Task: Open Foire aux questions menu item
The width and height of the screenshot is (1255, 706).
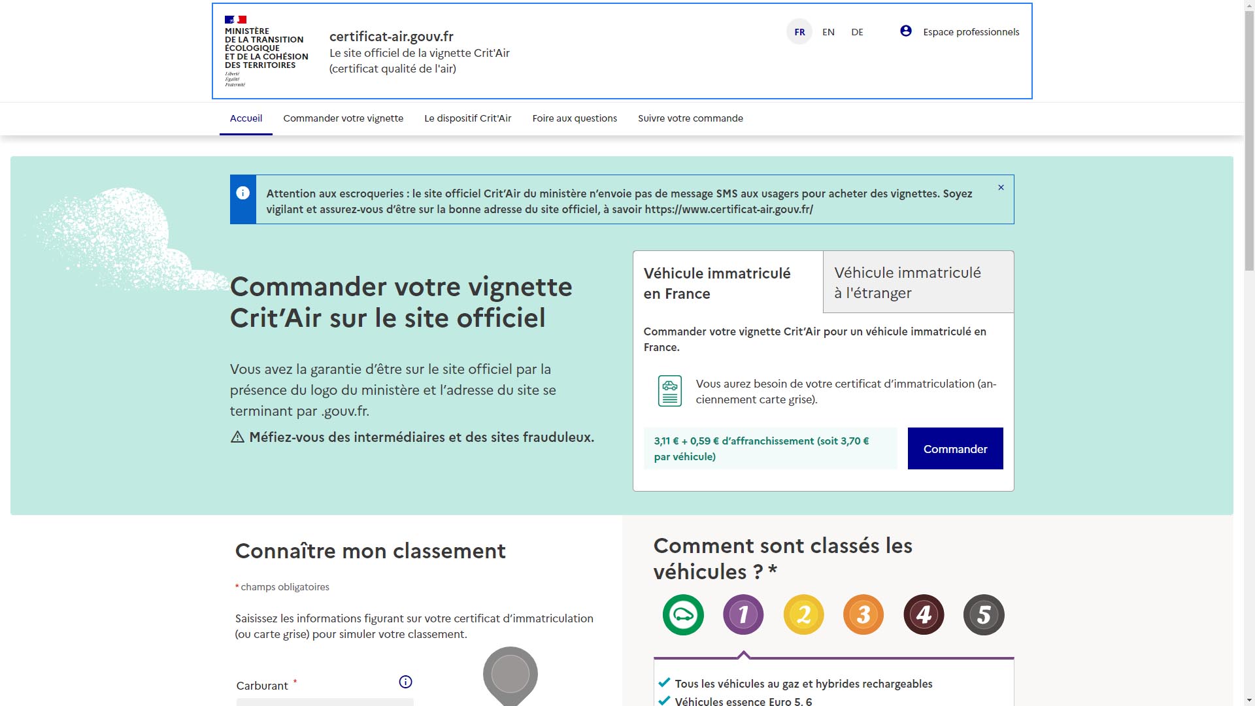Action: (x=575, y=118)
